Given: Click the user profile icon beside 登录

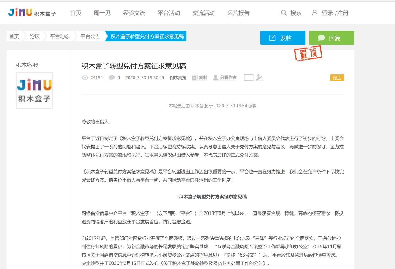Looking at the screenshot, I should tap(315, 13).
